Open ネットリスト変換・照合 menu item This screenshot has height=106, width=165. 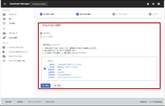click(x=17, y=61)
